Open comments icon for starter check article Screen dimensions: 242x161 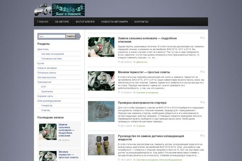tap(201, 102)
